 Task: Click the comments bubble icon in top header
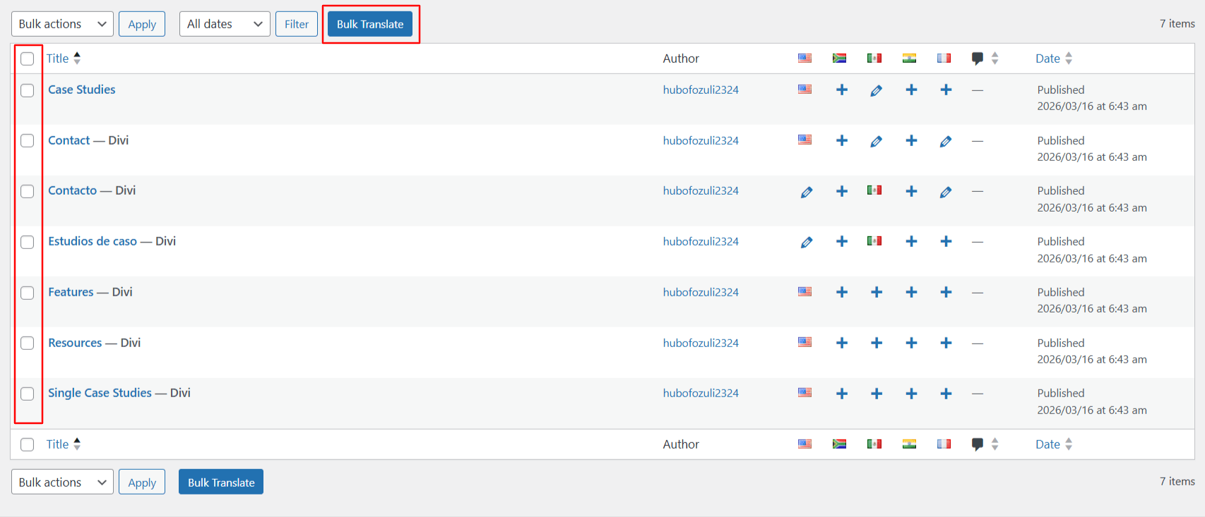click(977, 59)
